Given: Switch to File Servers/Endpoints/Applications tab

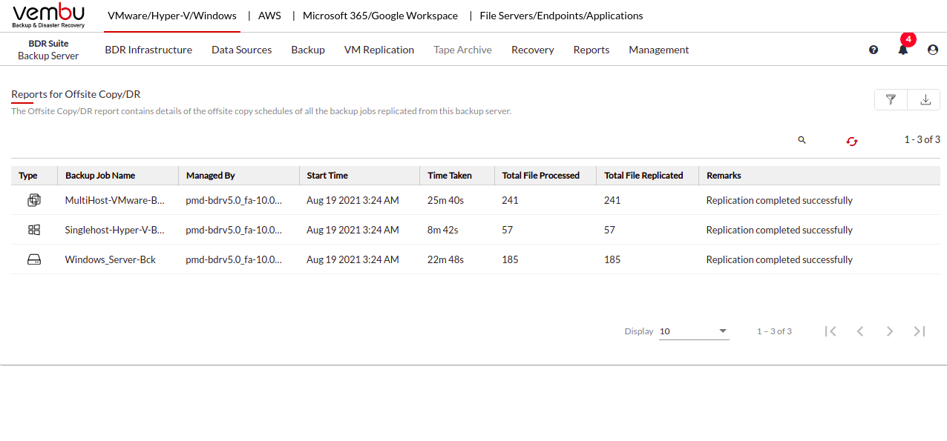Looking at the screenshot, I should point(562,16).
